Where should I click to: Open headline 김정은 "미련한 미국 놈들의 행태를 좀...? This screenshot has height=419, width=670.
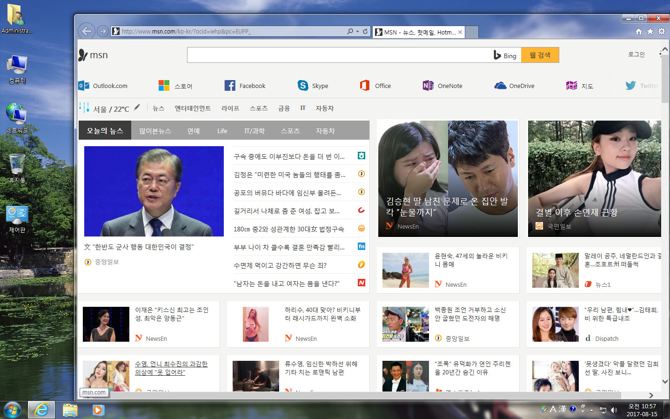289,175
